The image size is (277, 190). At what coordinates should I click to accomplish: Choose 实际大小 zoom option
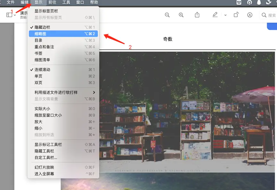point(63,109)
